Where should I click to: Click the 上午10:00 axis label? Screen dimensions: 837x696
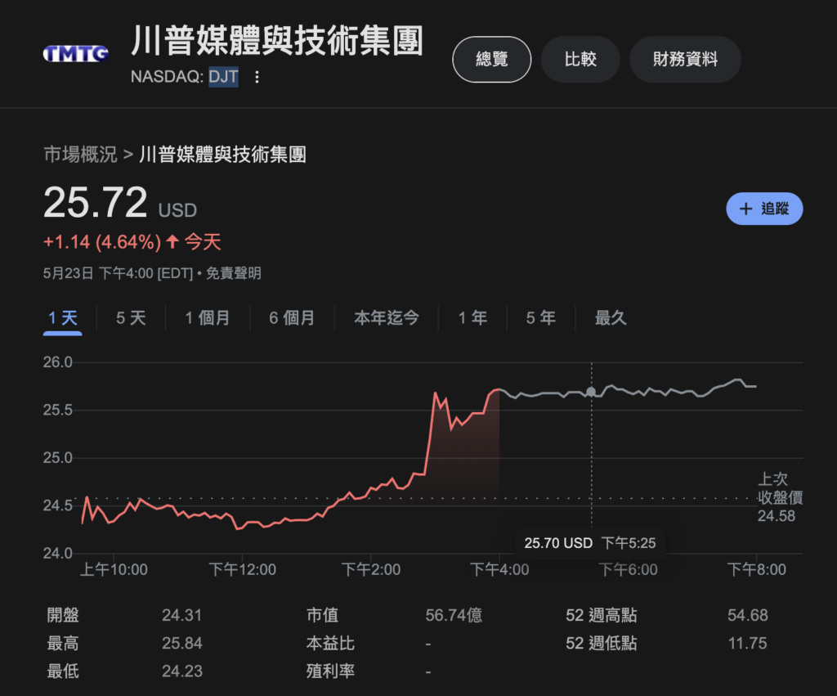click(x=114, y=569)
